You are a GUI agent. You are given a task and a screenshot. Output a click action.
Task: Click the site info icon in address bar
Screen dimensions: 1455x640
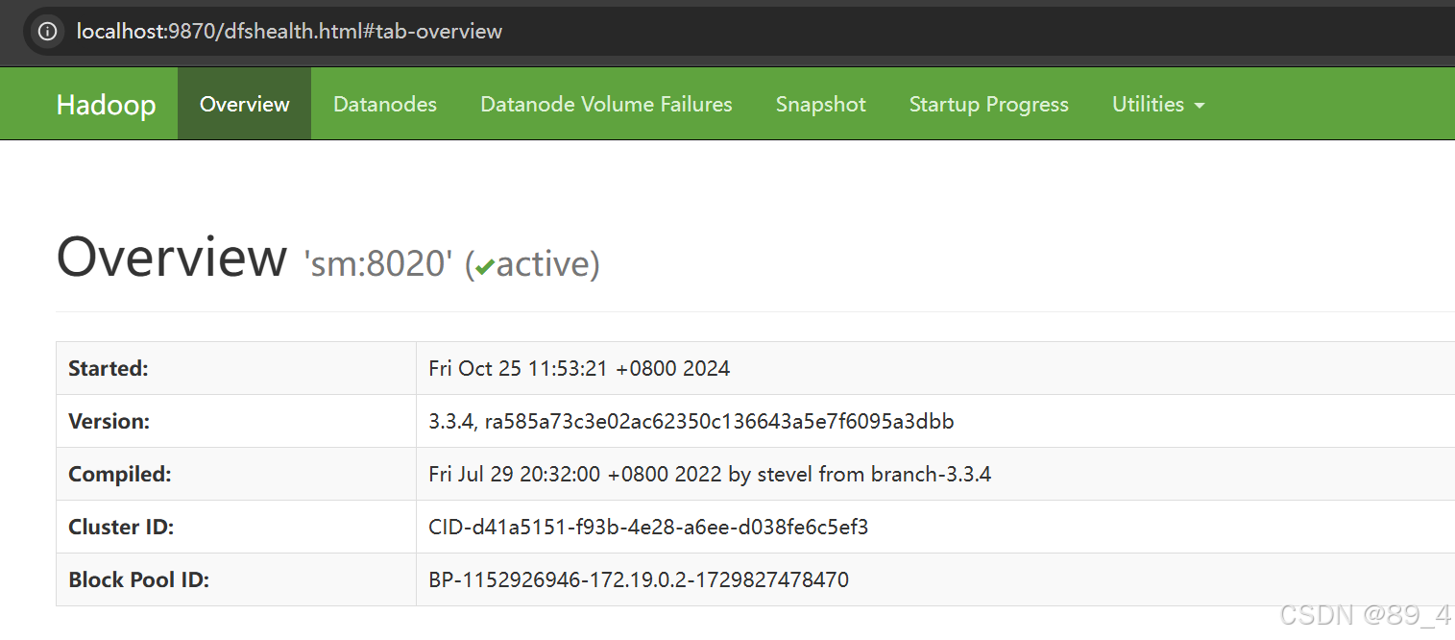click(x=47, y=32)
